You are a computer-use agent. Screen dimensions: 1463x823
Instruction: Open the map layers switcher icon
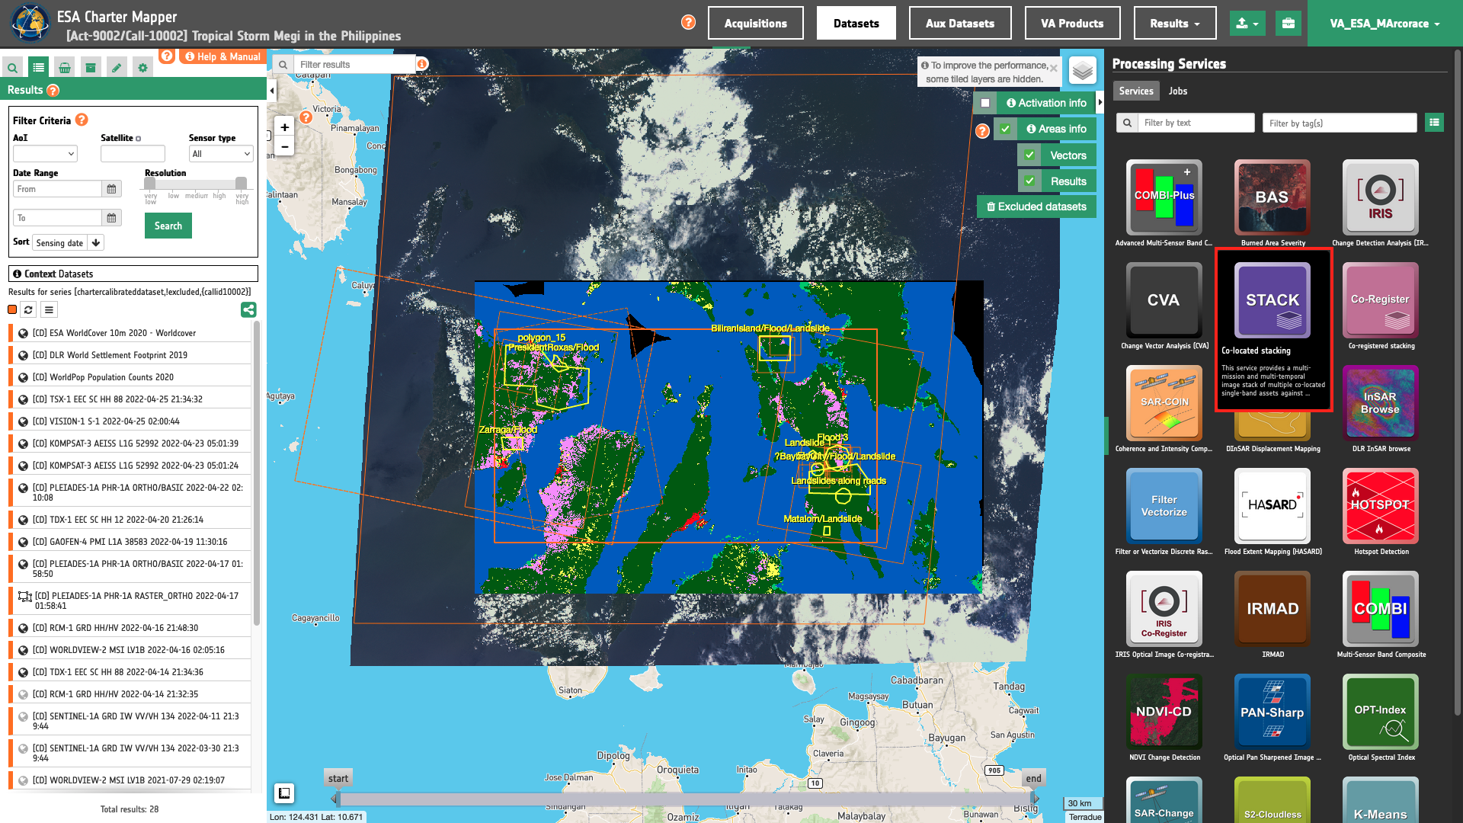(x=1082, y=71)
